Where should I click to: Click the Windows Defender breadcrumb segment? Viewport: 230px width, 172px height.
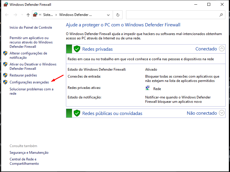[76, 15]
